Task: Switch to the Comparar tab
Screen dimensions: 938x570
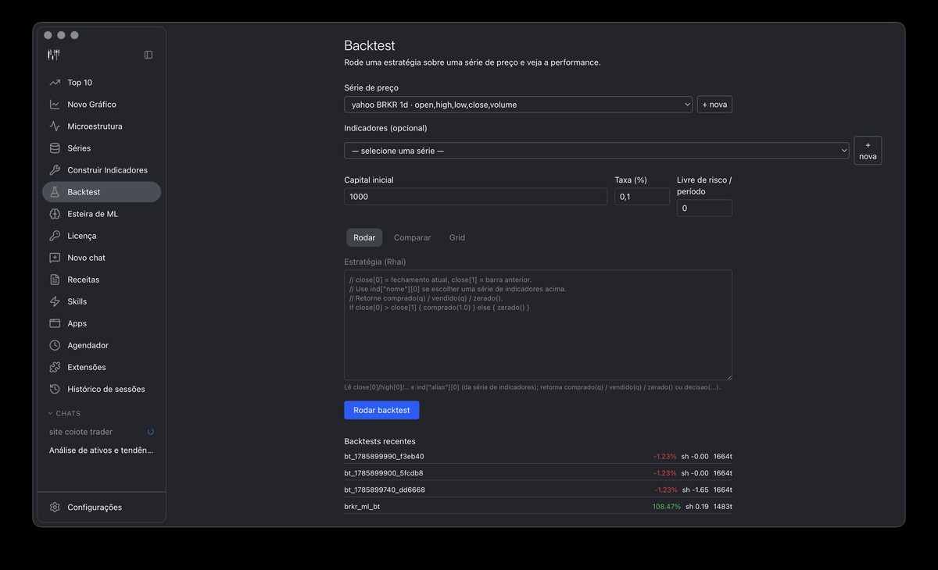Action: 412,237
